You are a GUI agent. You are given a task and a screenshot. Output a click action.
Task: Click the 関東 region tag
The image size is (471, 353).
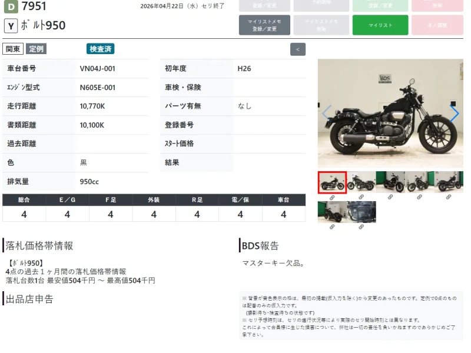tap(13, 49)
